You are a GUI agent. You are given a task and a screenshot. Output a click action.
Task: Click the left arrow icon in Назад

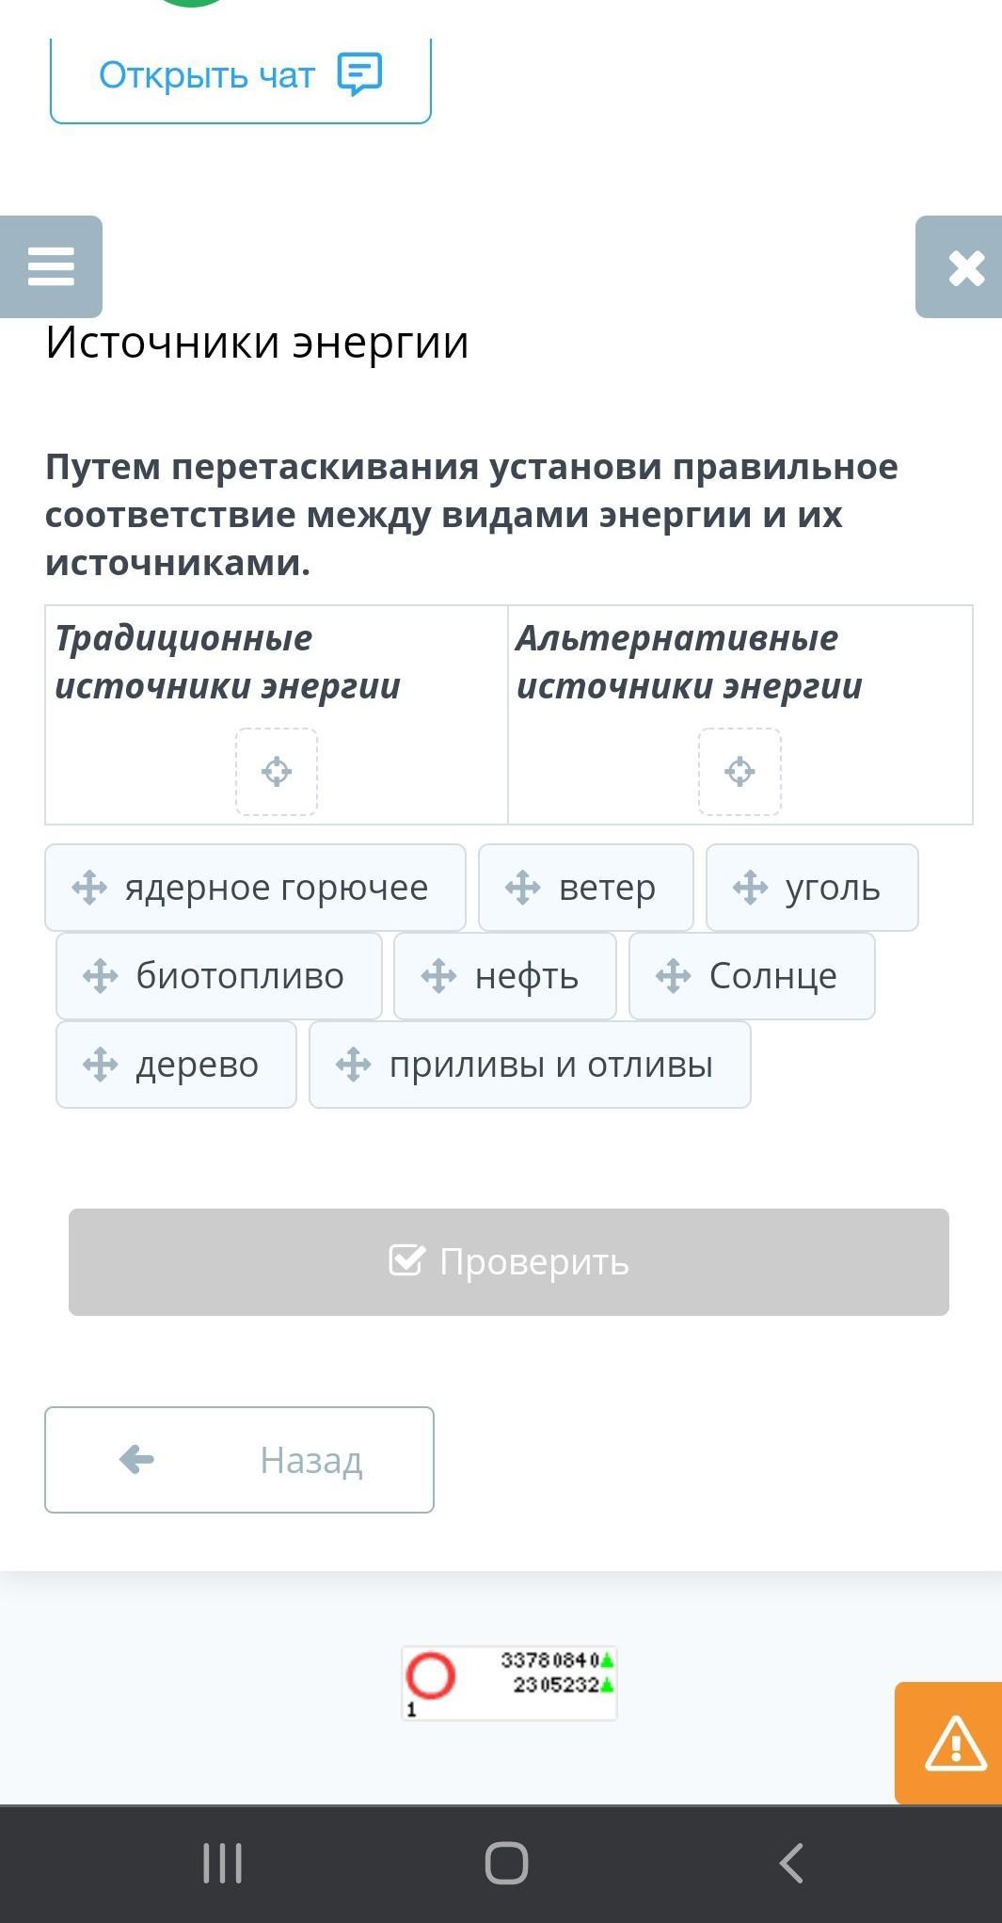pos(137,1460)
